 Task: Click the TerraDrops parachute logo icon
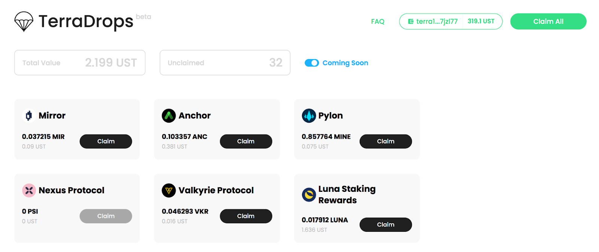point(24,21)
